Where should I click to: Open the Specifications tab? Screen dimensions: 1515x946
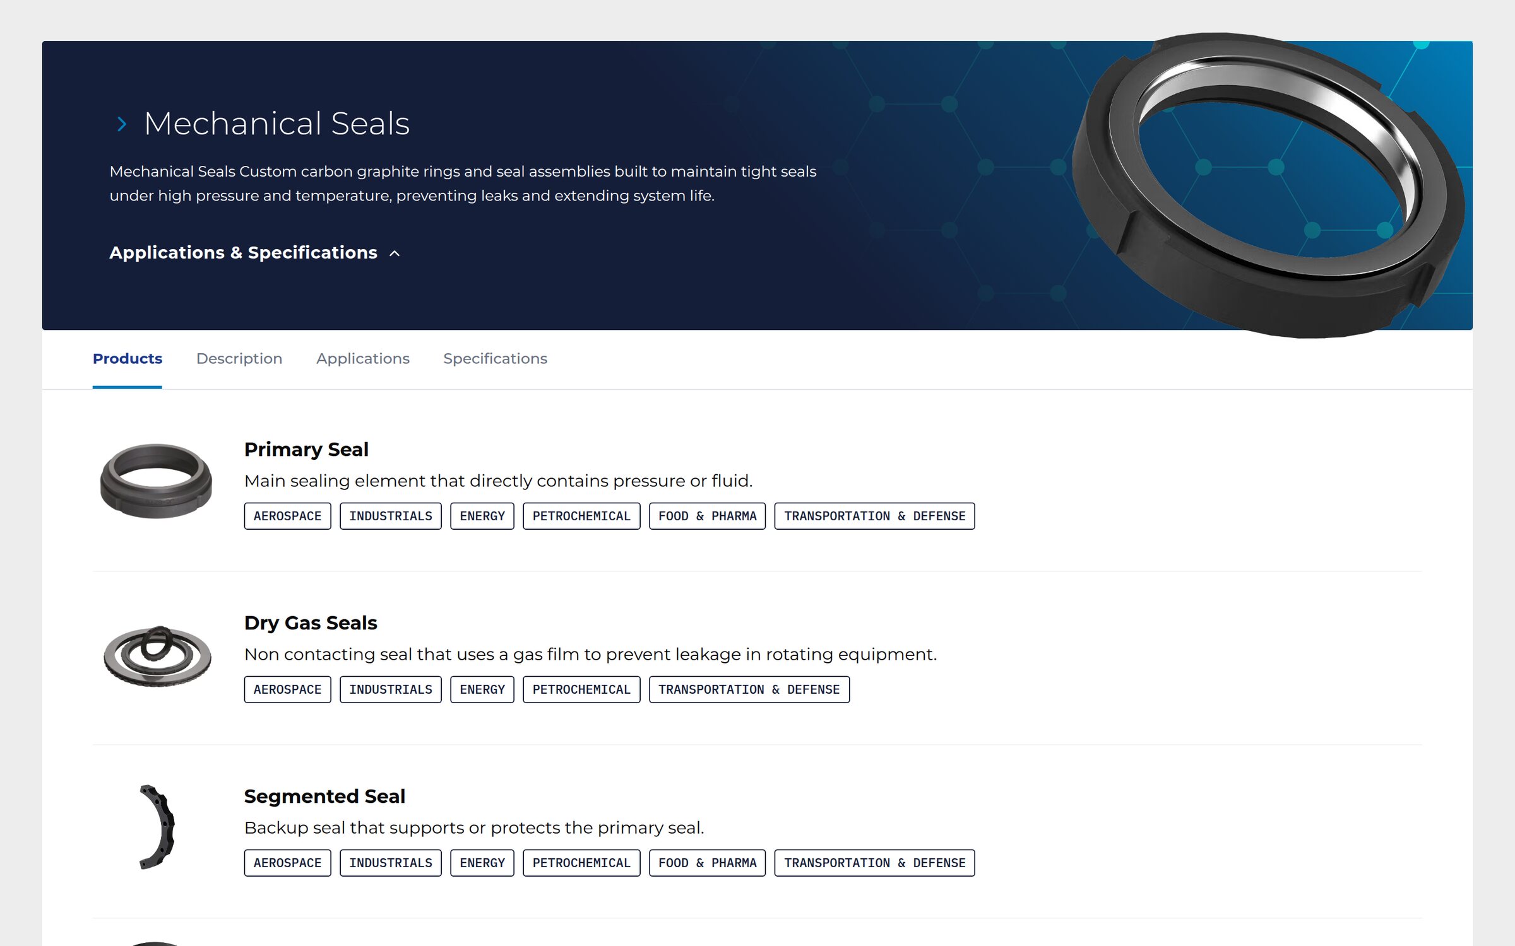pyautogui.click(x=495, y=358)
